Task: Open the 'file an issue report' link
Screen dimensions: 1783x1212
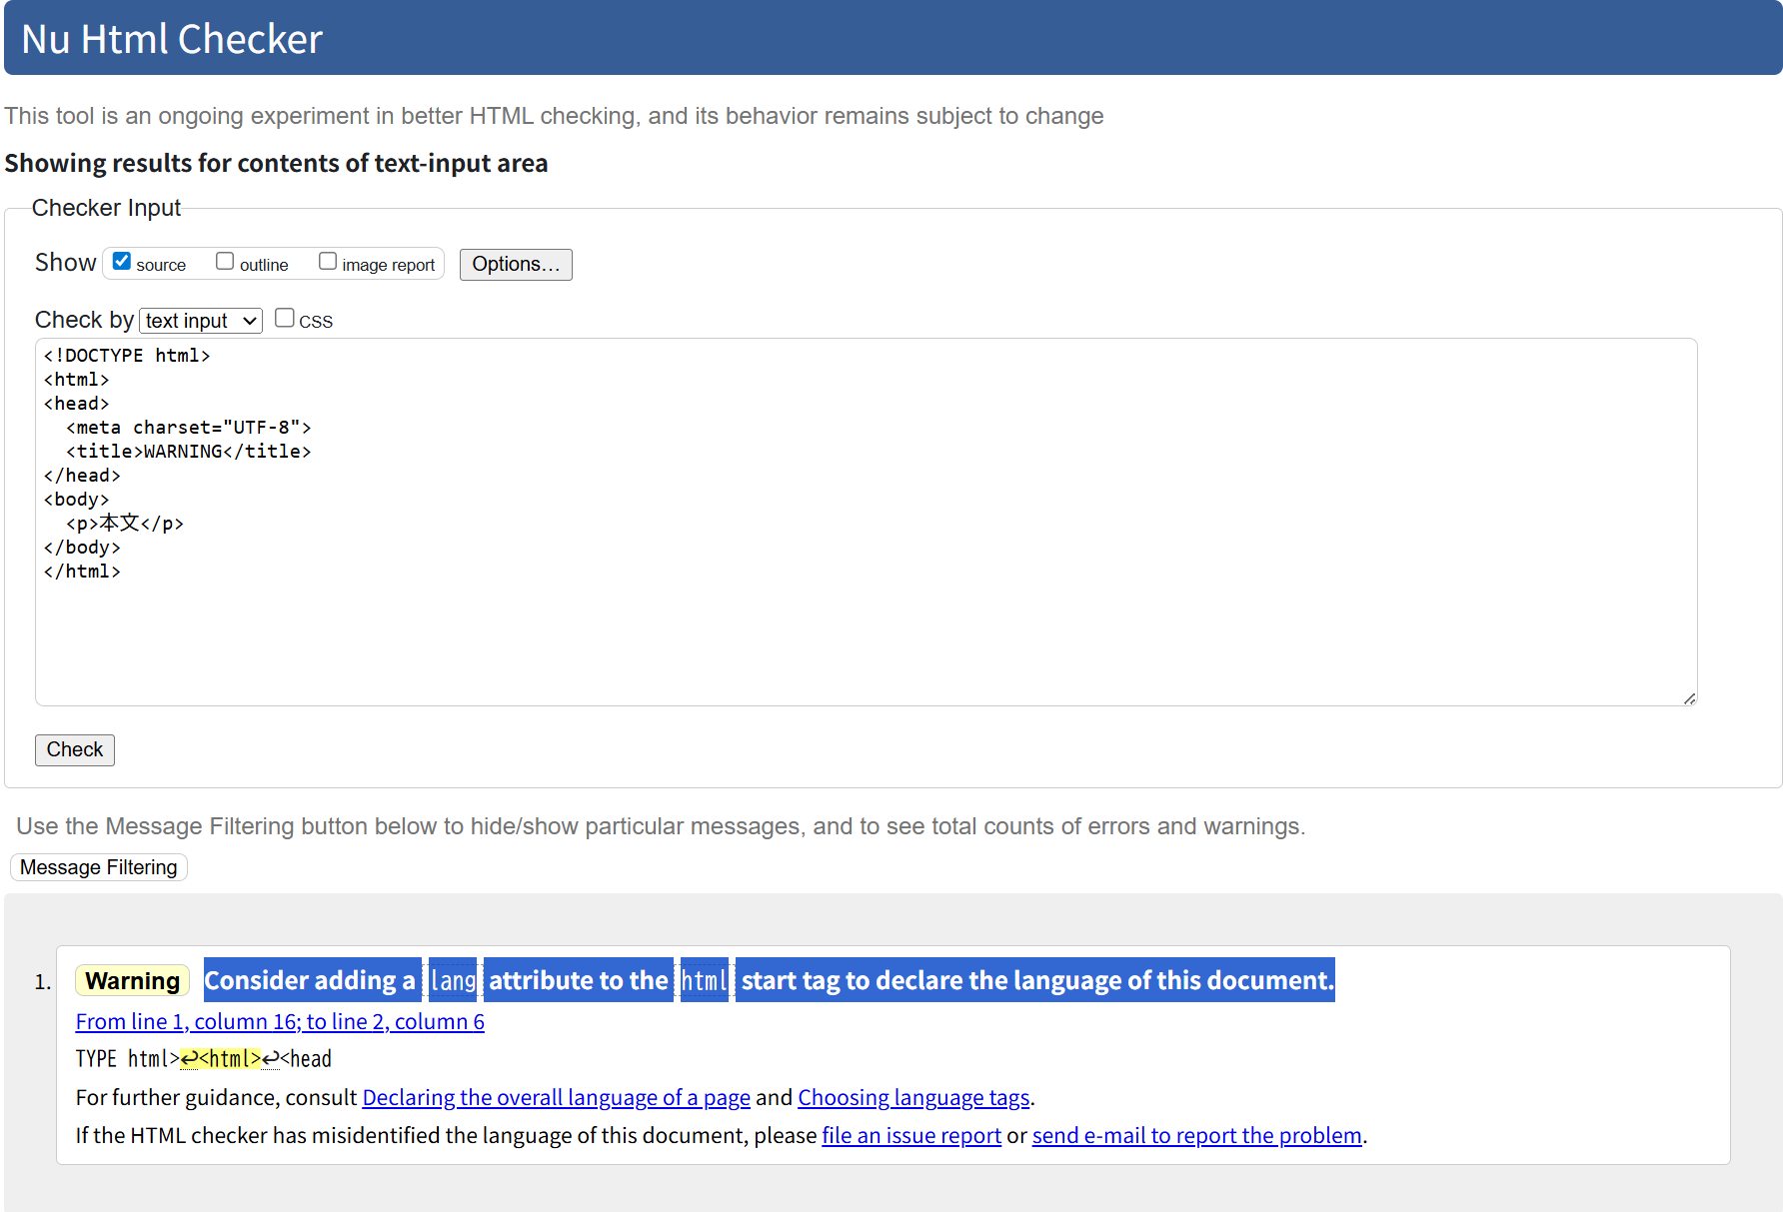Action: click(x=911, y=1136)
